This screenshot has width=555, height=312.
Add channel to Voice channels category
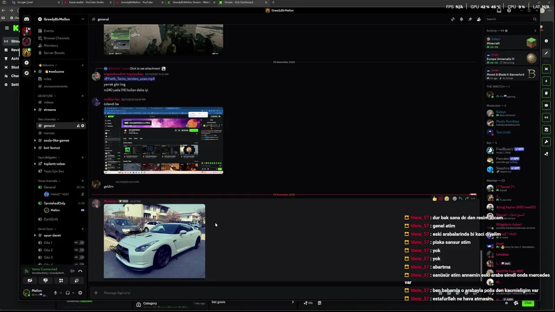pos(83,181)
